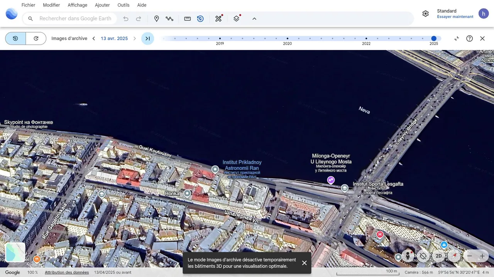The height and width of the screenshot is (277, 494).
Task: Click the Institut Prikladnoy Astronomii Ran marker
Action: click(x=215, y=169)
